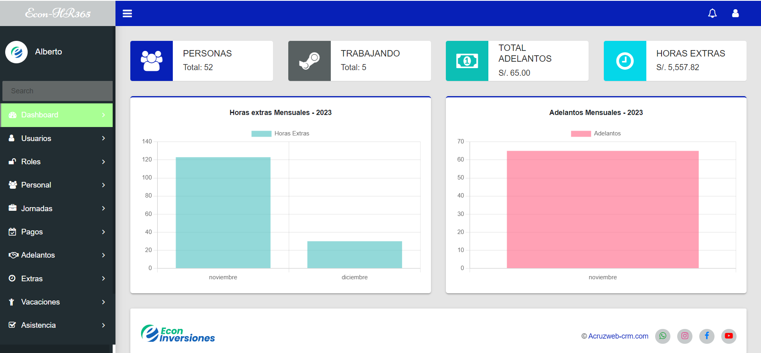Click the Asistencia check-square icon
The image size is (761, 353).
click(x=12, y=325)
